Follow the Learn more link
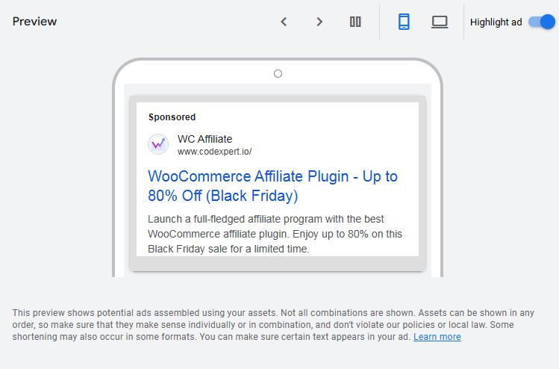 437,337
